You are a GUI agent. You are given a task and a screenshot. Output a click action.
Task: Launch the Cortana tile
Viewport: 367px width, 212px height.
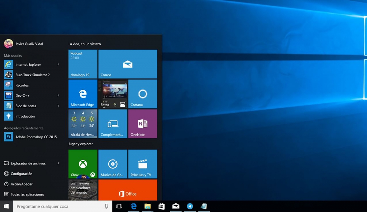[143, 94]
